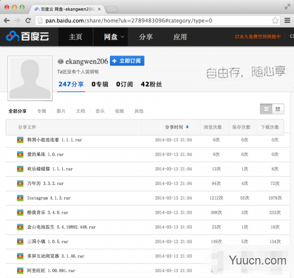
Task: Click rar icon beside 酷我音乐
Action: (x=20, y=213)
